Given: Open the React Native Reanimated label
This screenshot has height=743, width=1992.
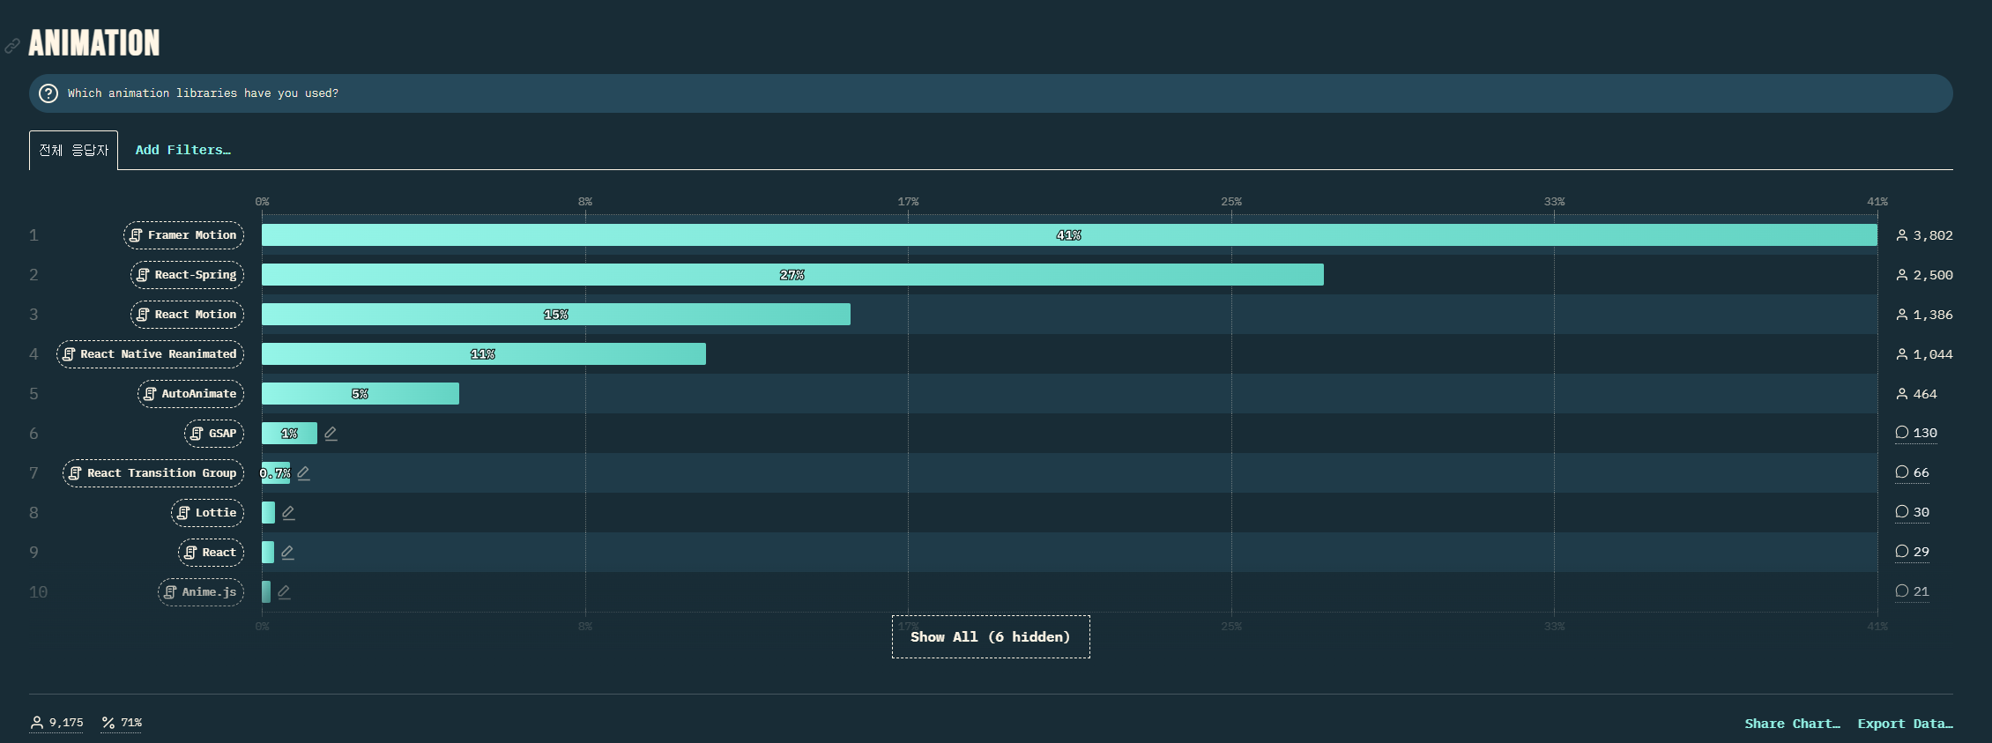Looking at the screenshot, I should pos(150,354).
